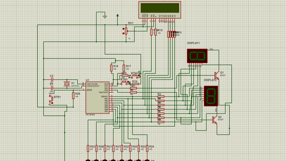Toggle push button BTN1
This screenshot has height=161, width=286.
pos(51,99)
